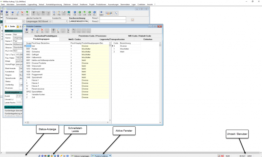
Task: Click C-N next record navigation icon
Action: 89,13
